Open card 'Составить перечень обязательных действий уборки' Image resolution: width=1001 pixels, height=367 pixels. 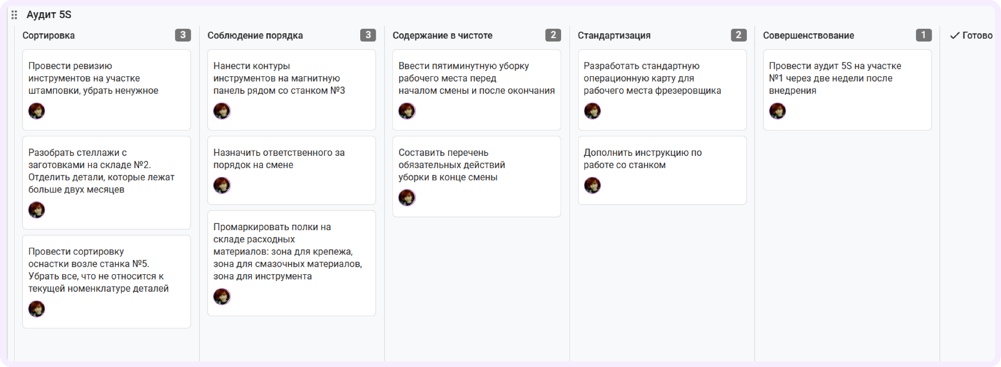[477, 176]
